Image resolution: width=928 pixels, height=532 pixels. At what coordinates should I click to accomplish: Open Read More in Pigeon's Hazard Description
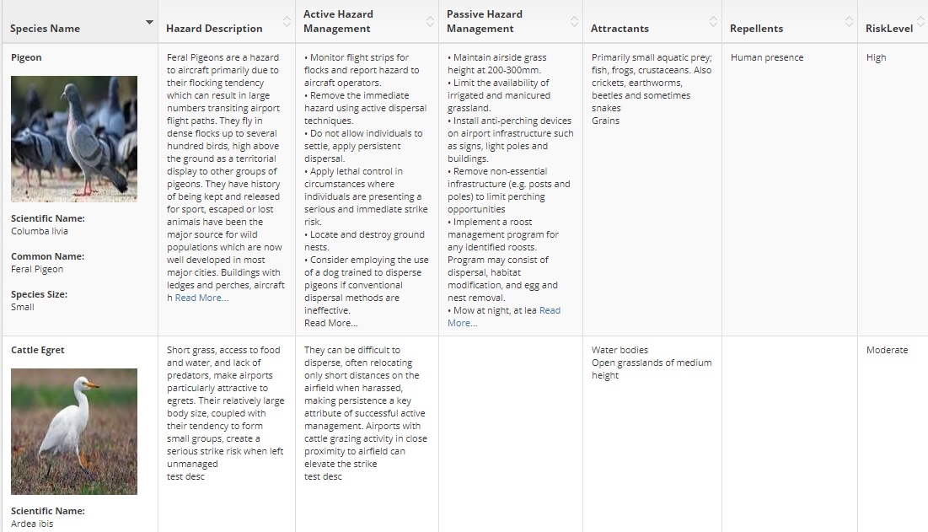point(201,298)
